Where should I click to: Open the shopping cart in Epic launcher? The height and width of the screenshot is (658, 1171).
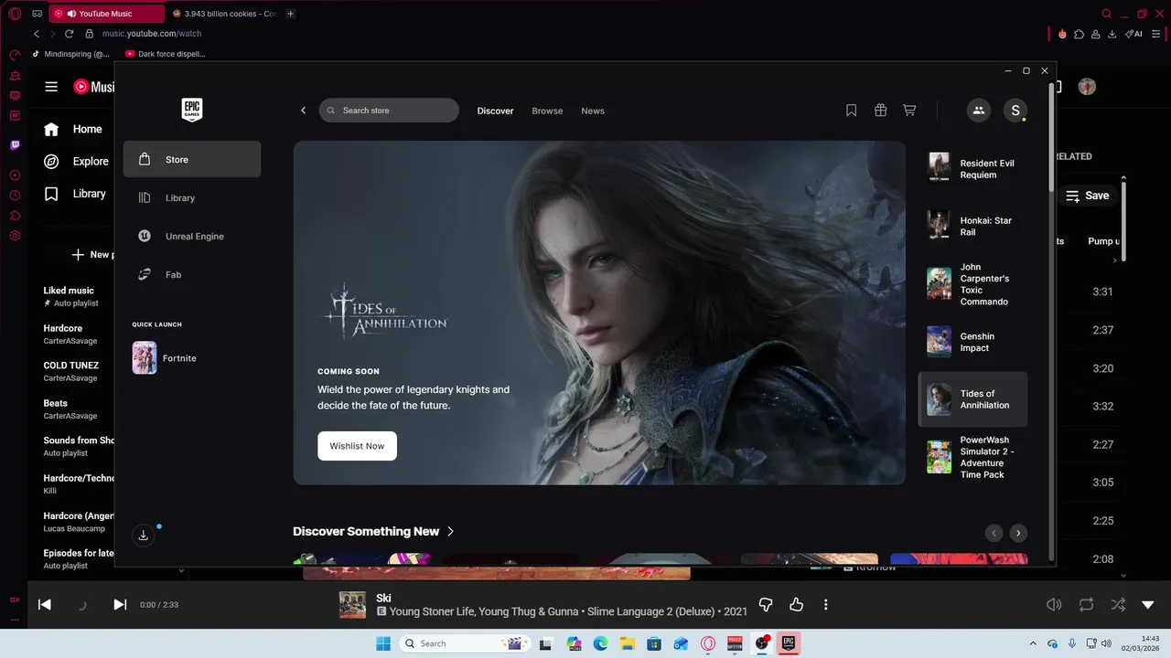(x=909, y=111)
